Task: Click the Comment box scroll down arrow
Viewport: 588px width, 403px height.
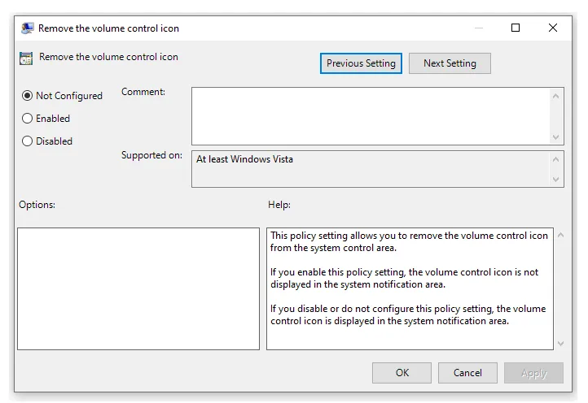Action: pos(555,137)
